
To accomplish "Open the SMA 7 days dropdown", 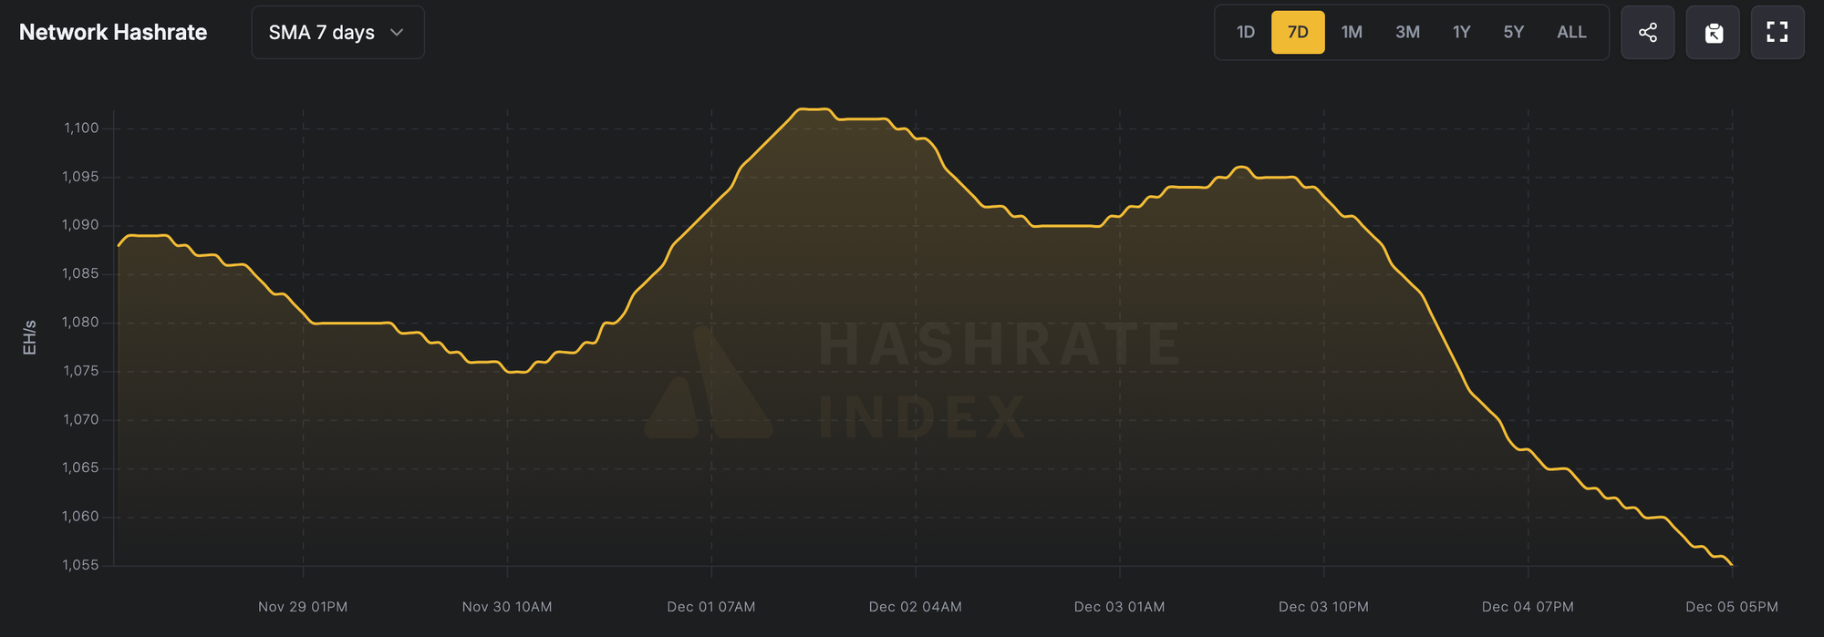I will (337, 33).
